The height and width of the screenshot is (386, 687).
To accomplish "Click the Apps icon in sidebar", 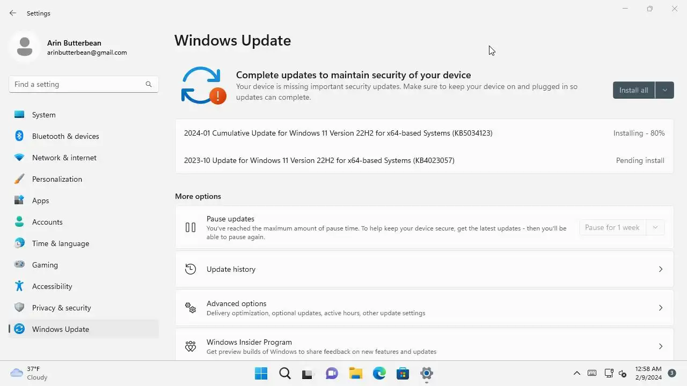I will (x=19, y=201).
